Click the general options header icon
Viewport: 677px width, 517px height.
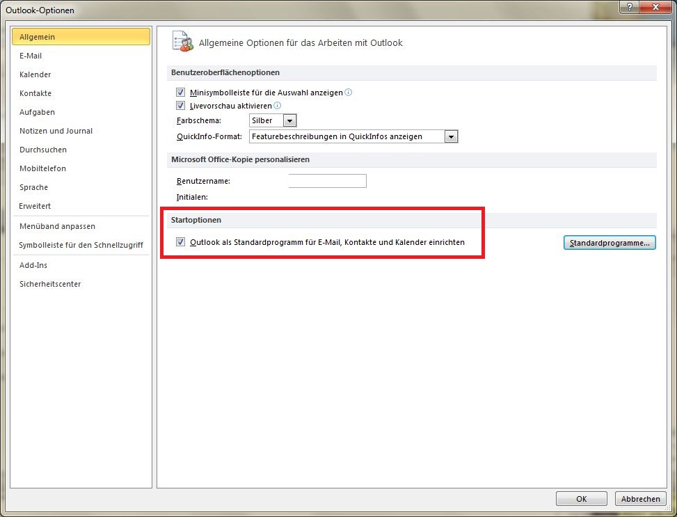coord(182,42)
